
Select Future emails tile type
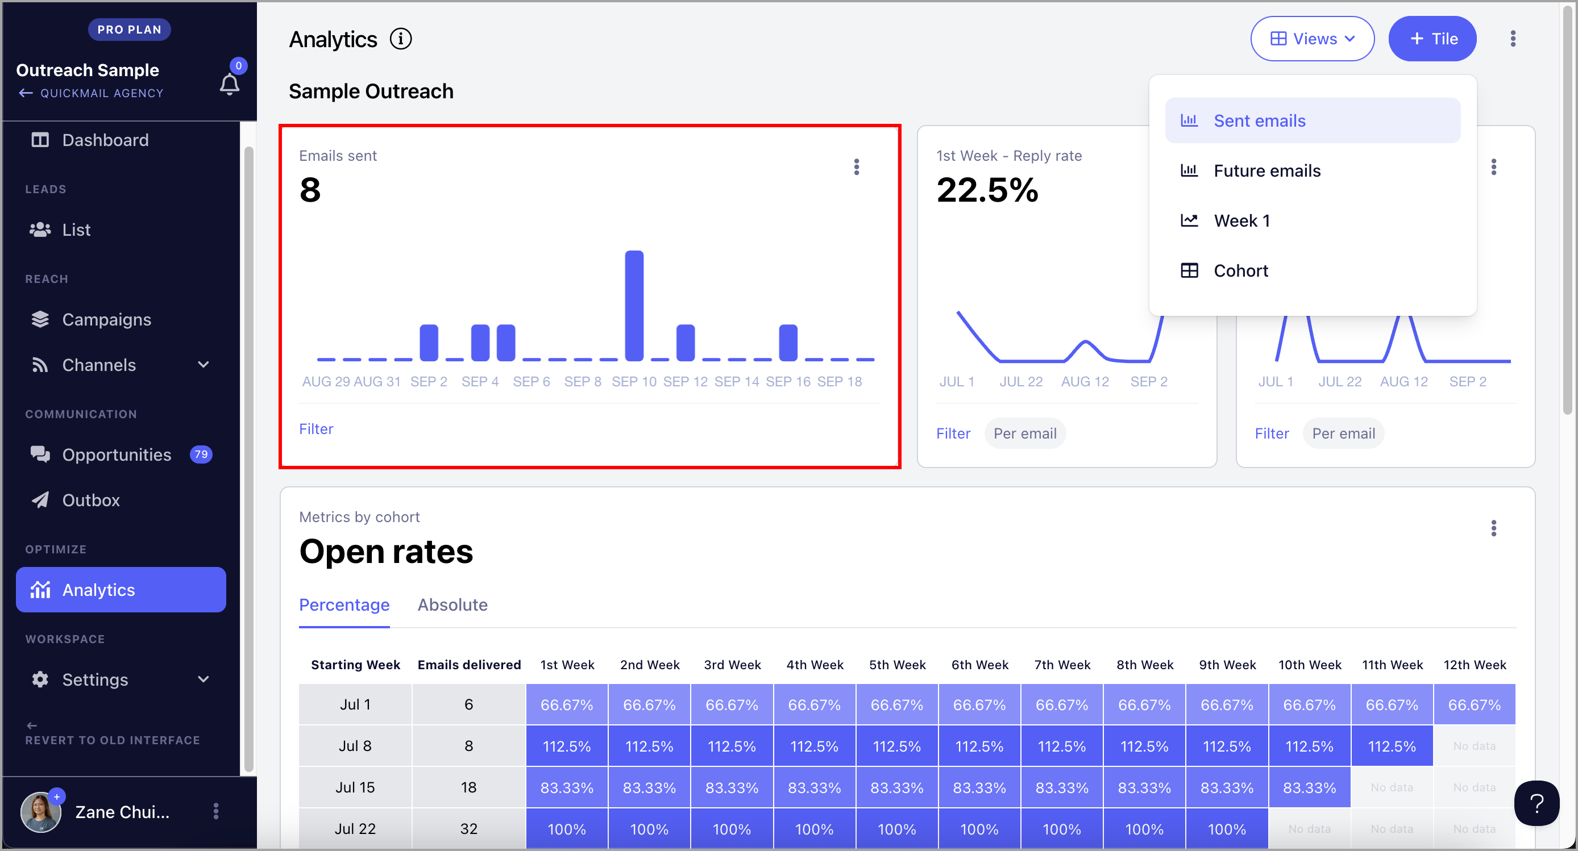[x=1312, y=171]
